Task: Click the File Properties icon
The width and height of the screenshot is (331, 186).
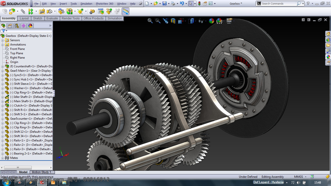Action: point(205,4)
